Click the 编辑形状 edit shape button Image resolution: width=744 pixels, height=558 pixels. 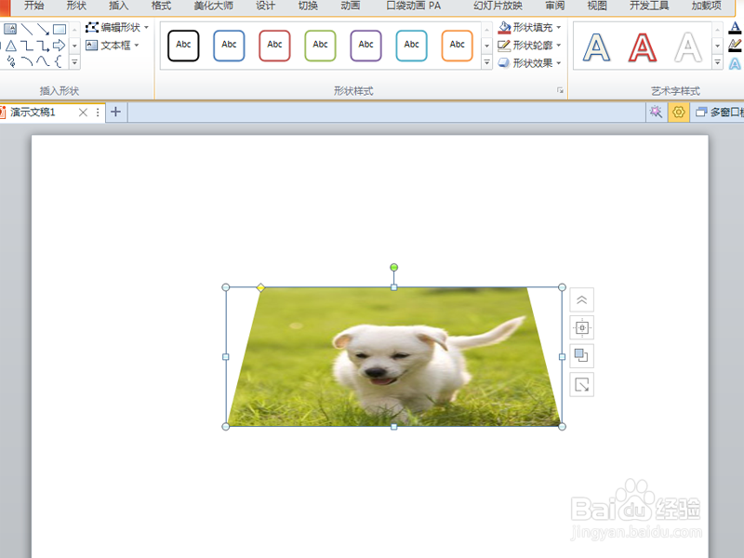(x=117, y=28)
